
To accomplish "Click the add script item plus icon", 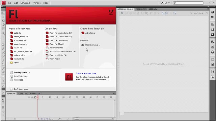I will pos(122,13).
